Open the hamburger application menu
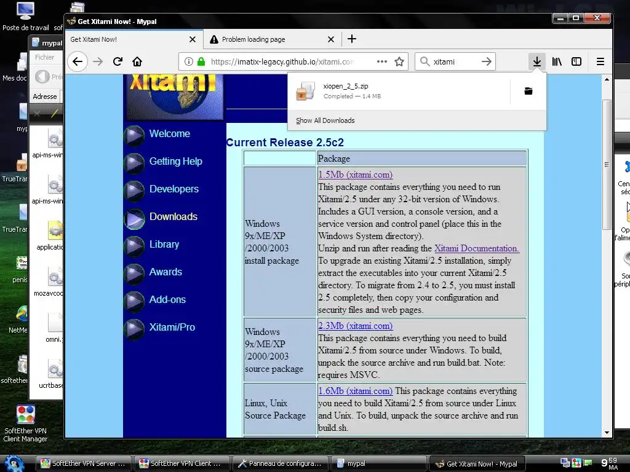The height and width of the screenshot is (472, 630). [600, 61]
